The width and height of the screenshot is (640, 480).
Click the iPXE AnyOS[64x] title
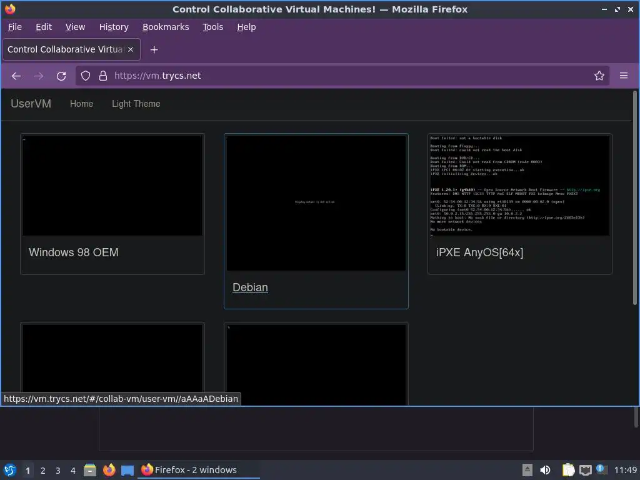point(479,252)
